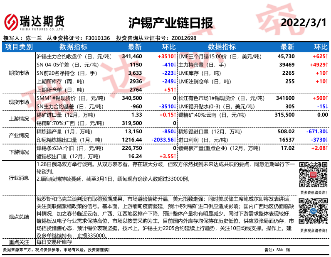The image size is (331, 257).
Task: Click the 更多资讯请关注 caption text
Action: (313, 193)
